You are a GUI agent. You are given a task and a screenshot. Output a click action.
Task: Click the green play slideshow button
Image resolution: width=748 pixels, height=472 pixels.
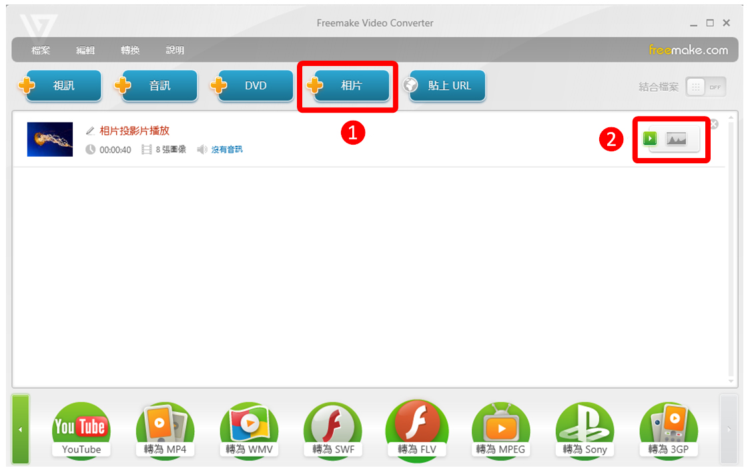coord(650,138)
